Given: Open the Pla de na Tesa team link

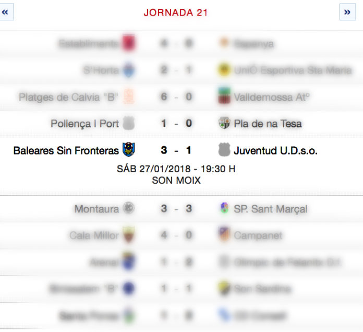Looking at the screenshot, I should (x=268, y=124).
